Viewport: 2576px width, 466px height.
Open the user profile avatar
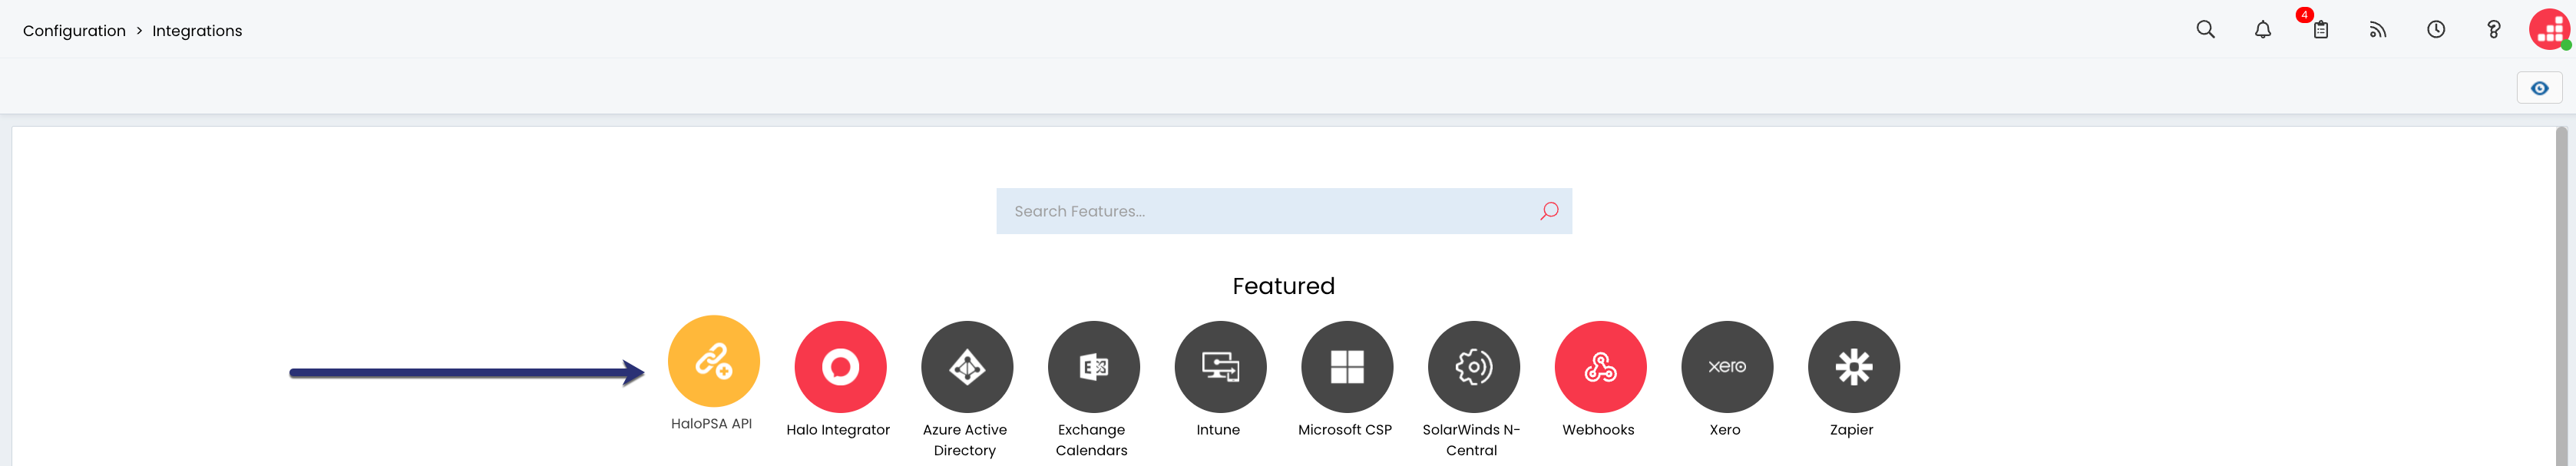2549,29
